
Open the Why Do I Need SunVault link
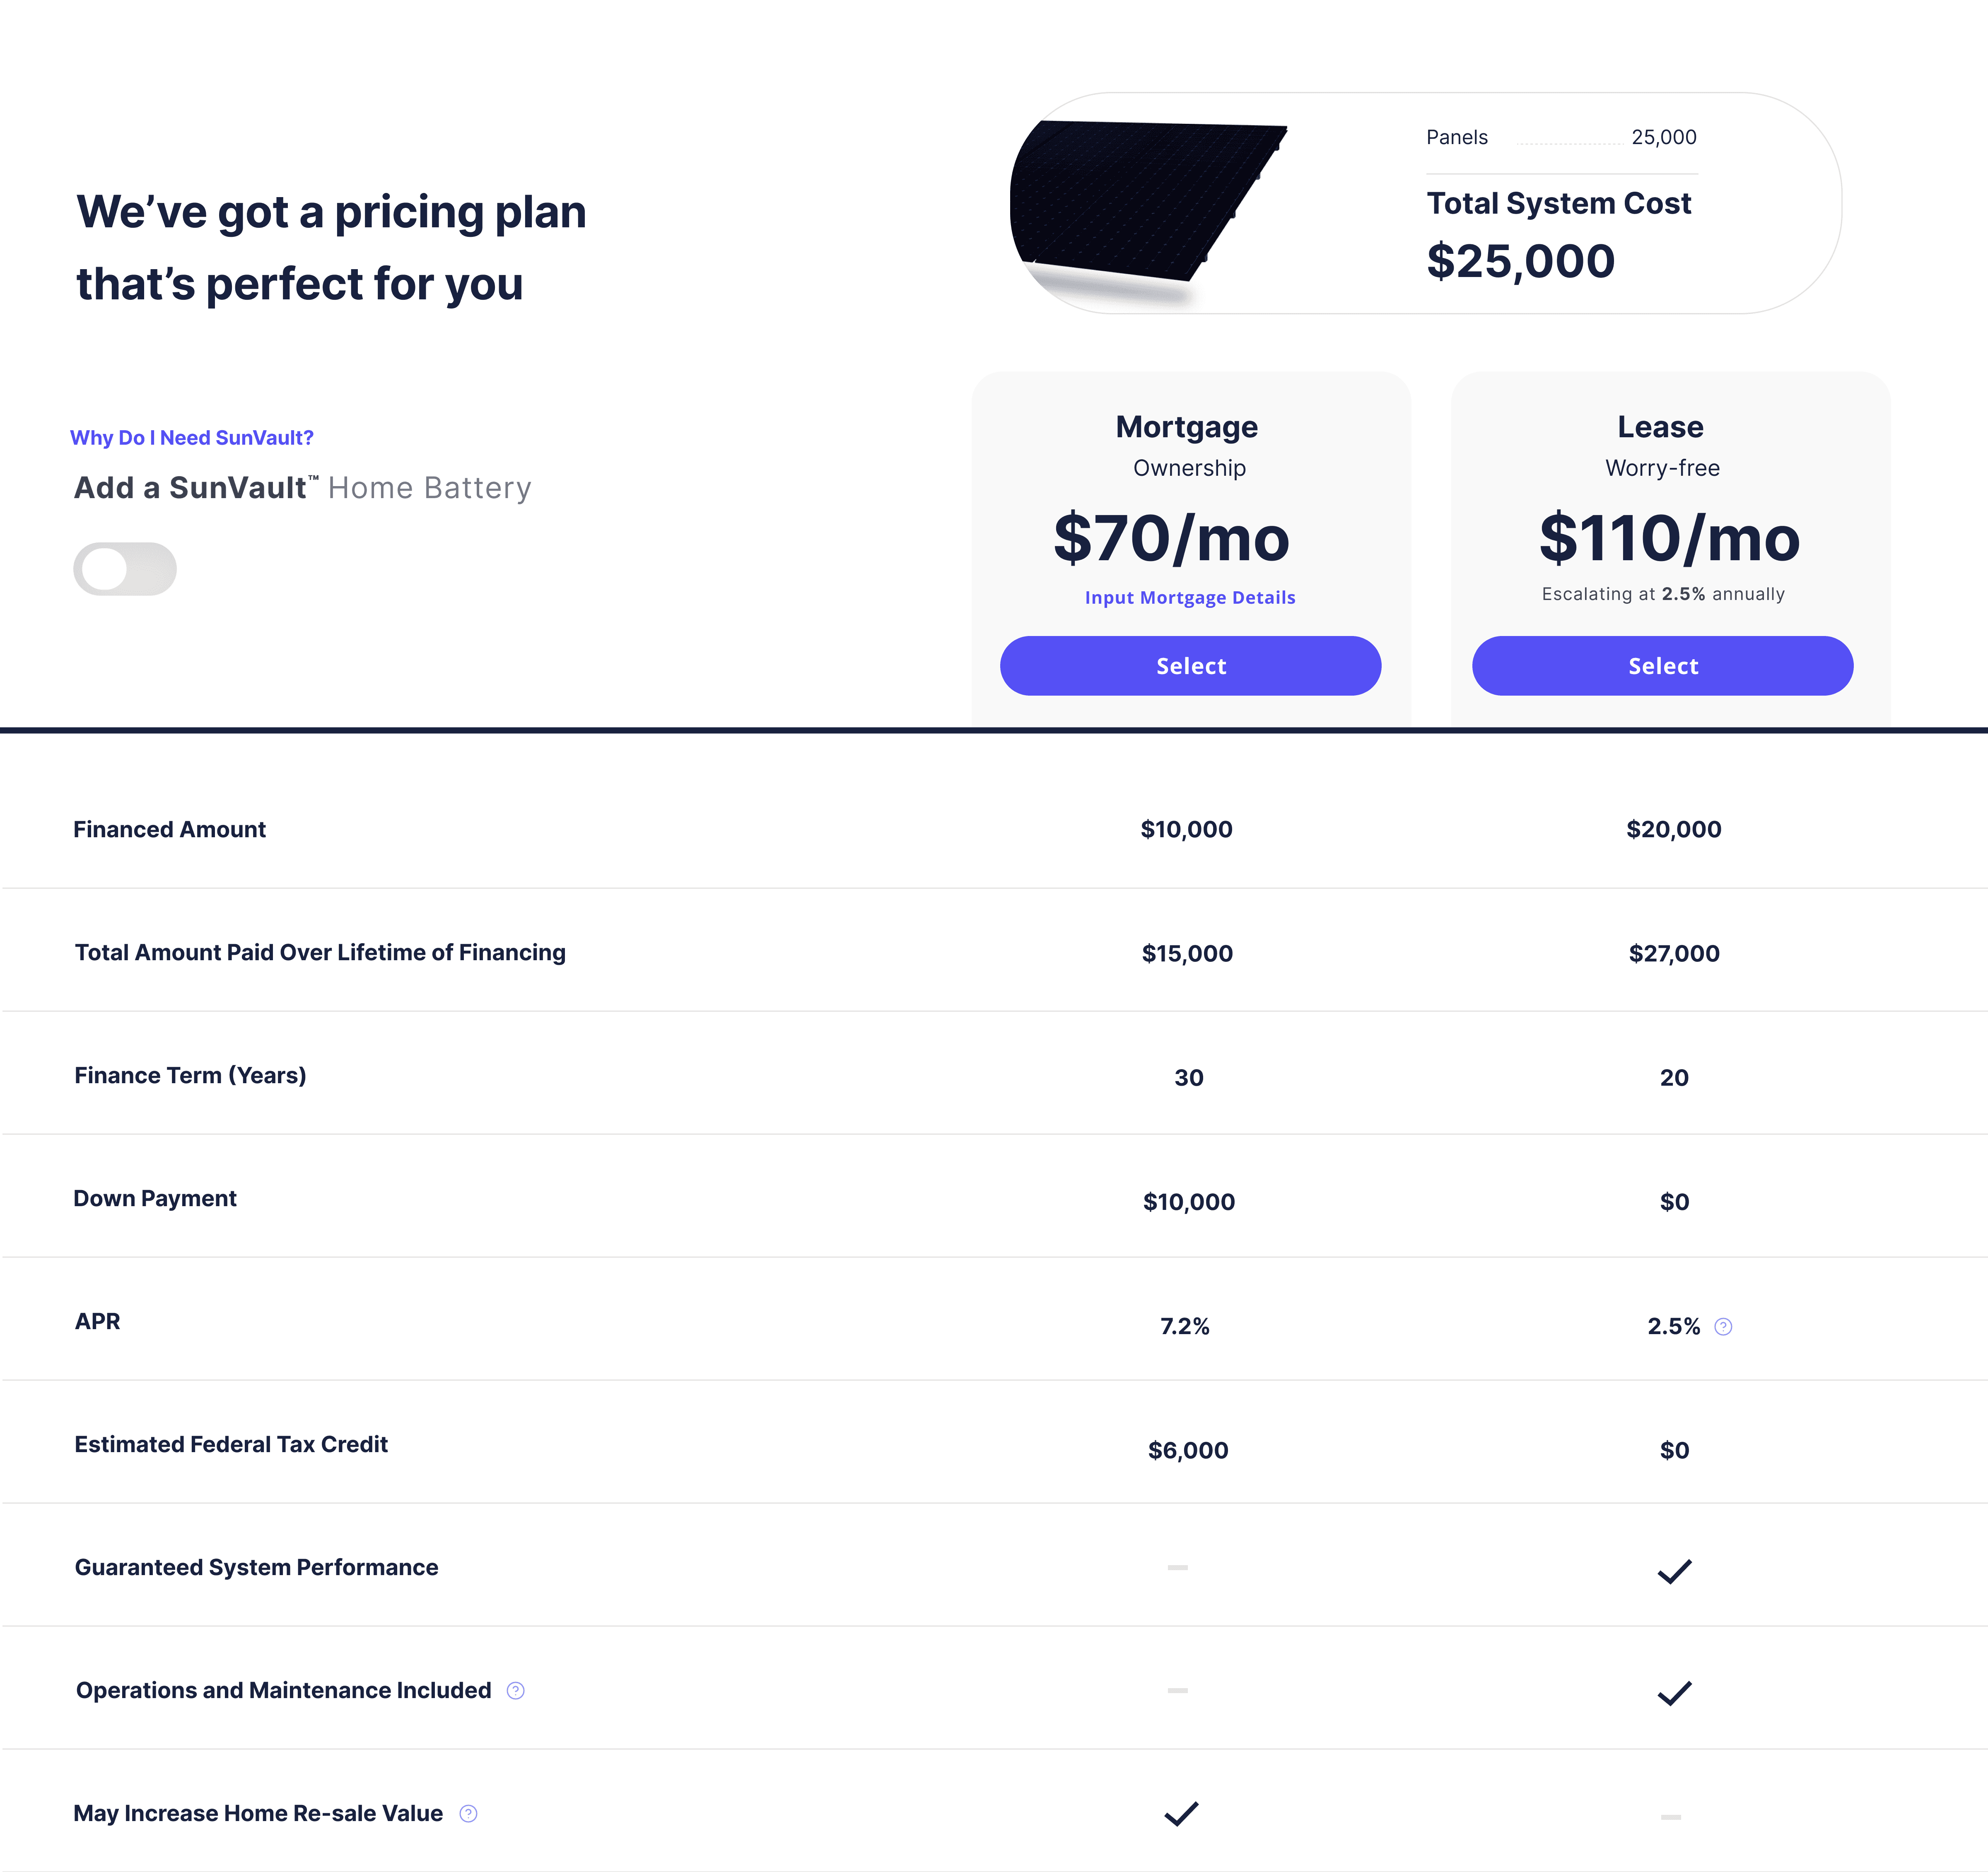(x=192, y=438)
